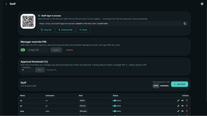The width and height of the screenshot is (207, 116).
Task: Focus the 6-digit PIN input field
Action: 38,50
